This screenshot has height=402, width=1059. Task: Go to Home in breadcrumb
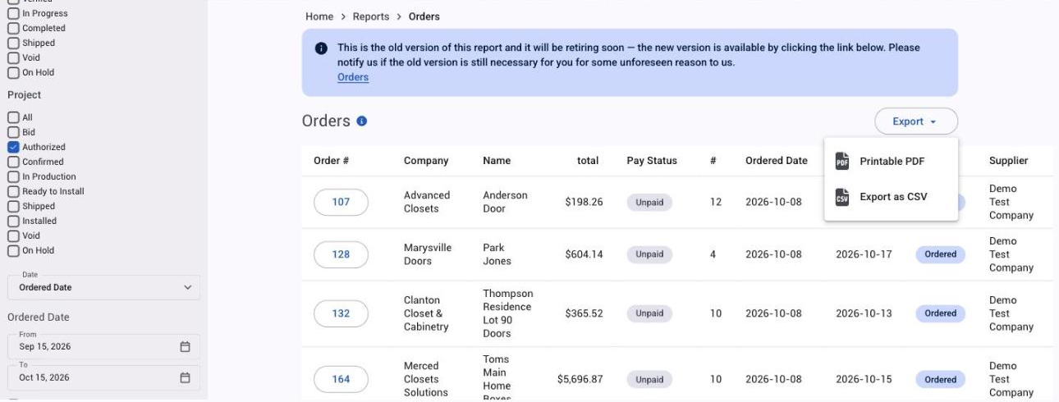[x=319, y=16]
